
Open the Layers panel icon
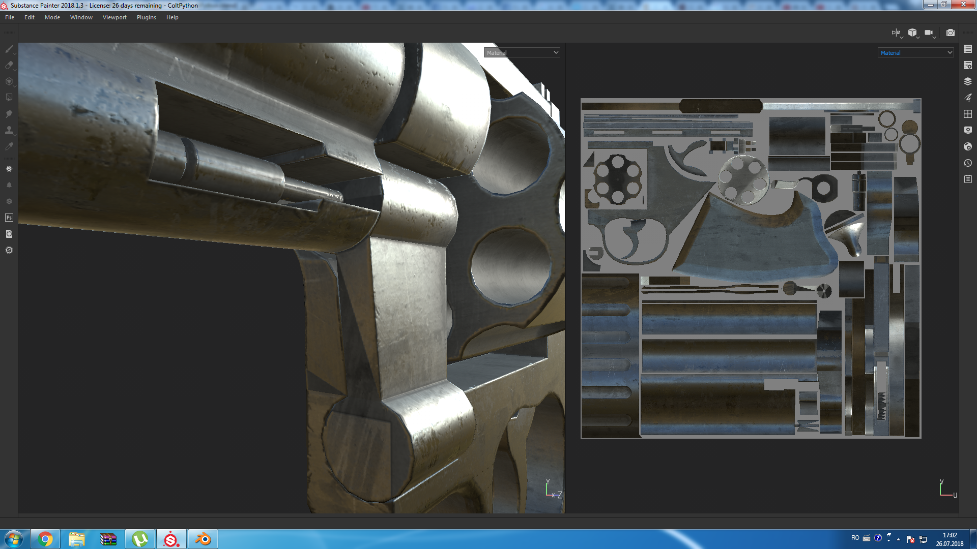coord(968,81)
